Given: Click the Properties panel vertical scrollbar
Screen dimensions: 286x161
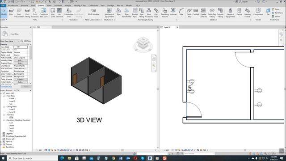Looking at the screenshot, I should [30, 53].
